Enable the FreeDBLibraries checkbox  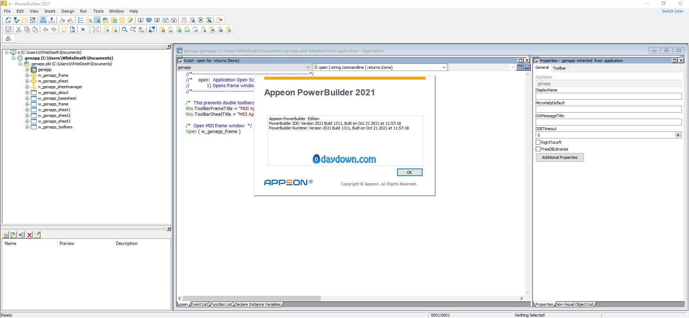538,149
